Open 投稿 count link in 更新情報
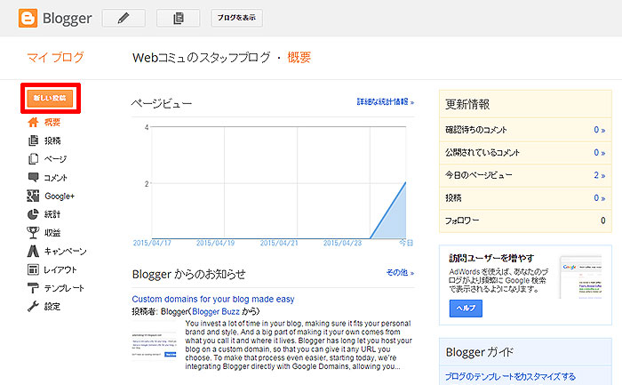This screenshot has height=385, width=622. click(599, 197)
